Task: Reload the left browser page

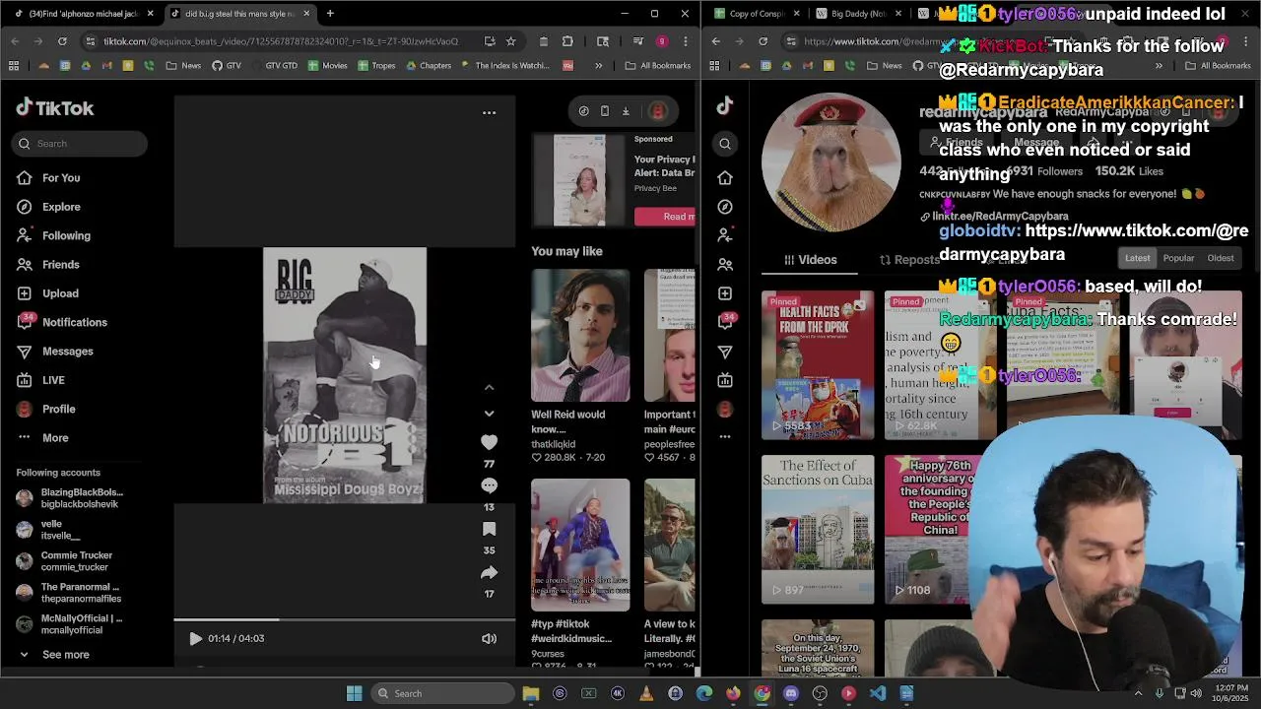Action: (62, 41)
